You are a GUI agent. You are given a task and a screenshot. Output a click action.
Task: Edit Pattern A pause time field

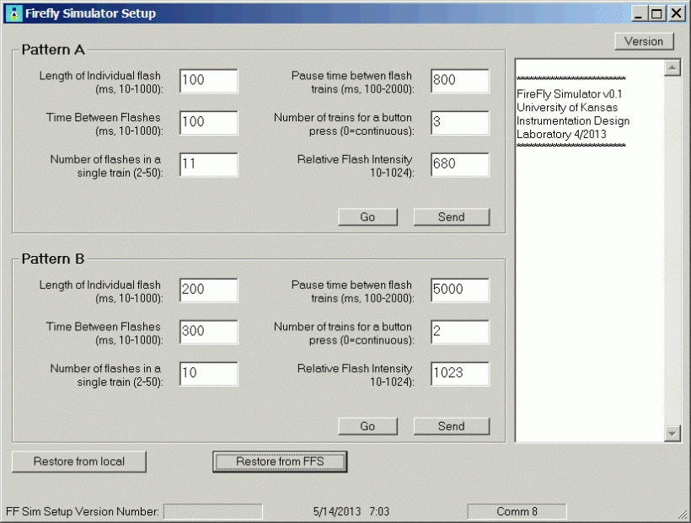point(459,81)
